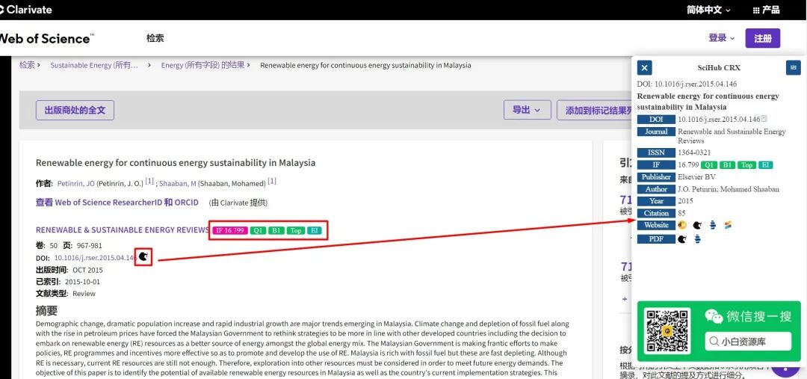Click the 摘要 abstract heading

[46, 310]
